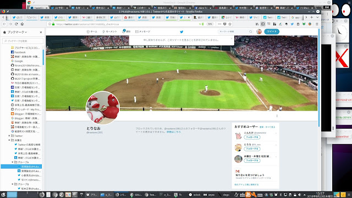Toggle the sidebar view icon
Viewport: 352px width, 198px height.
(x=263, y=24)
